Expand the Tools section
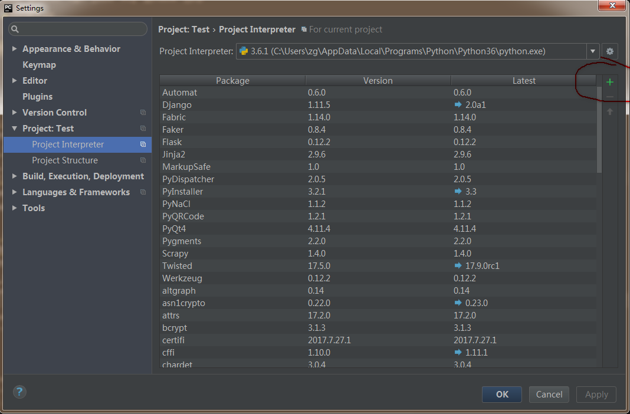This screenshot has height=414, width=630. (x=15, y=208)
